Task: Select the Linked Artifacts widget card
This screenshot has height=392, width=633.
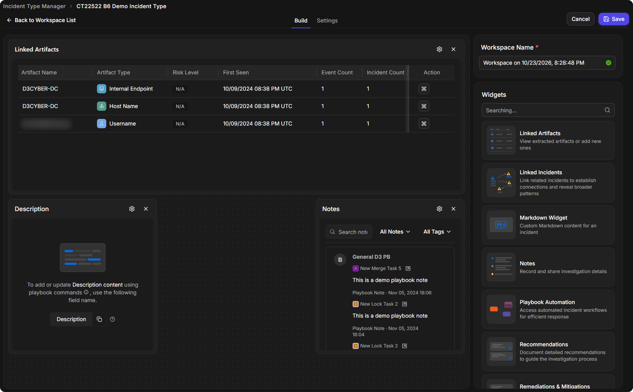Action: tap(548, 140)
